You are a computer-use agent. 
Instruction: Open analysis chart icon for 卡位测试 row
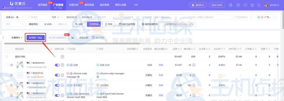[62, 85]
